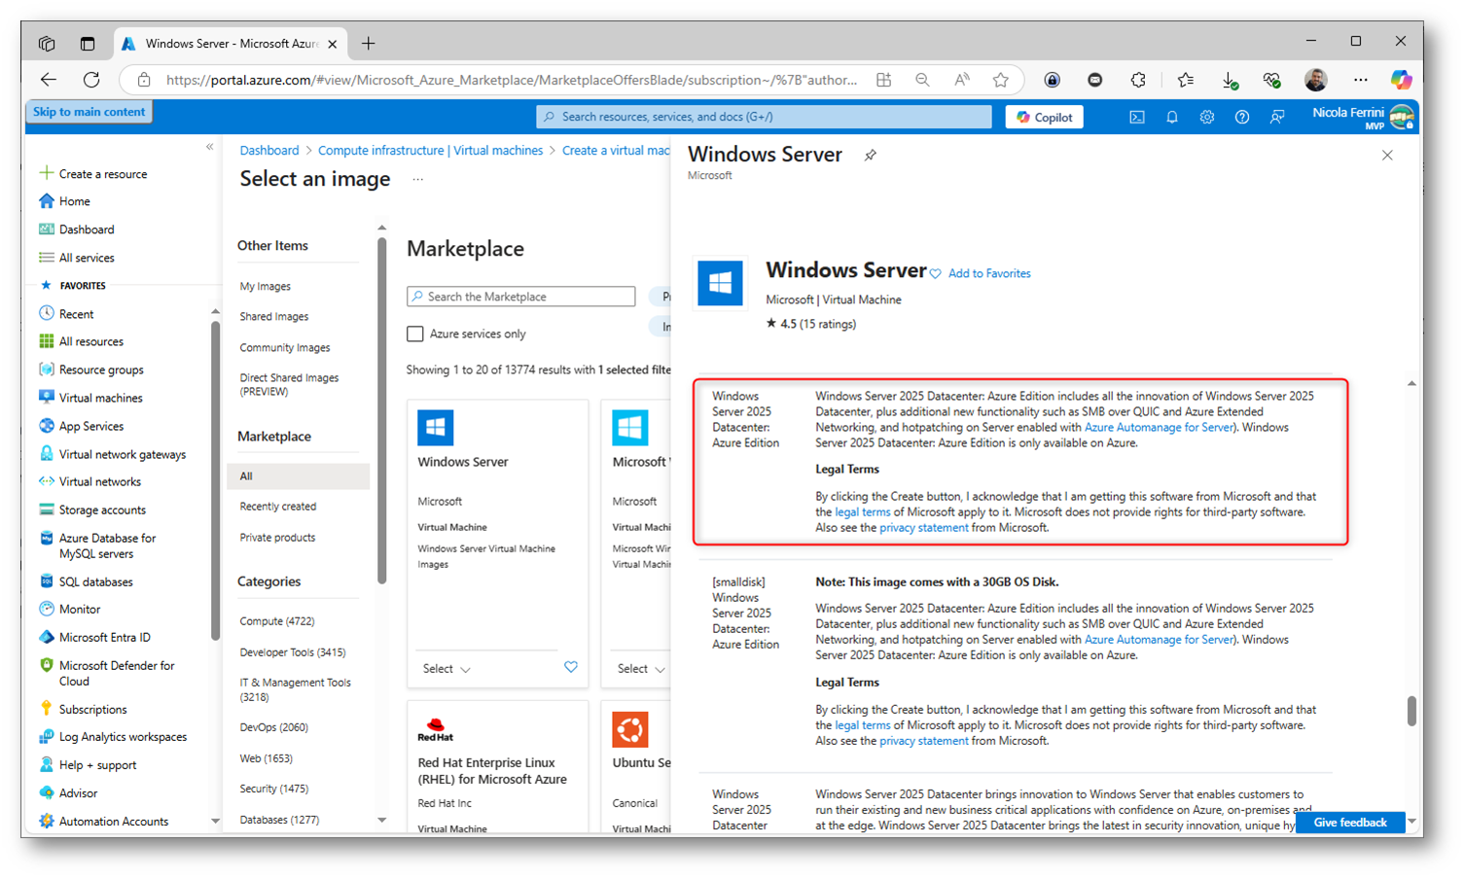Screen dimensions: 1465x879
Task: Click the browser Refresh button
Action: click(91, 80)
